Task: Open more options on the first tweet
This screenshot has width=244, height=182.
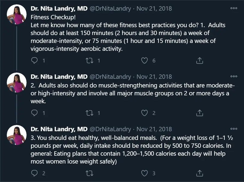Action: tap(234, 8)
